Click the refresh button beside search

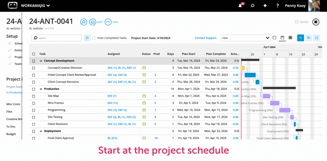click(x=87, y=38)
